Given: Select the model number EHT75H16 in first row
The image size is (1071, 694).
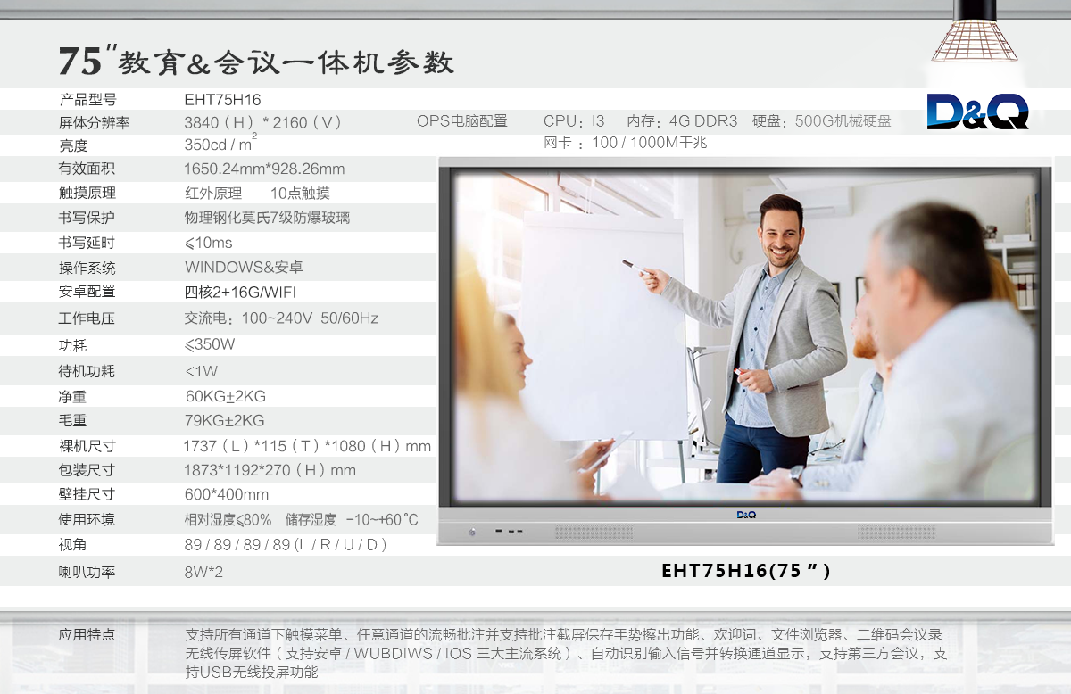Looking at the screenshot, I should pyautogui.click(x=222, y=100).
